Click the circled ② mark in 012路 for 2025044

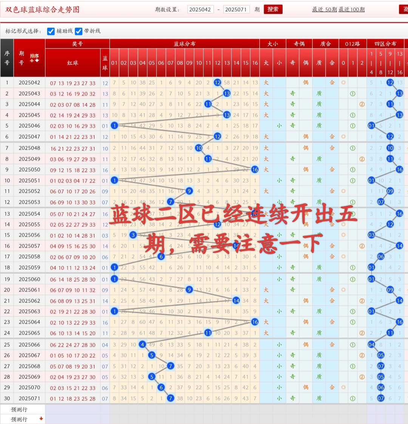[362, 104]
